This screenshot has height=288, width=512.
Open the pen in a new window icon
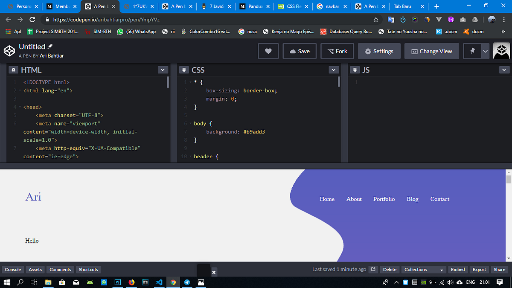tap(372, 269)
